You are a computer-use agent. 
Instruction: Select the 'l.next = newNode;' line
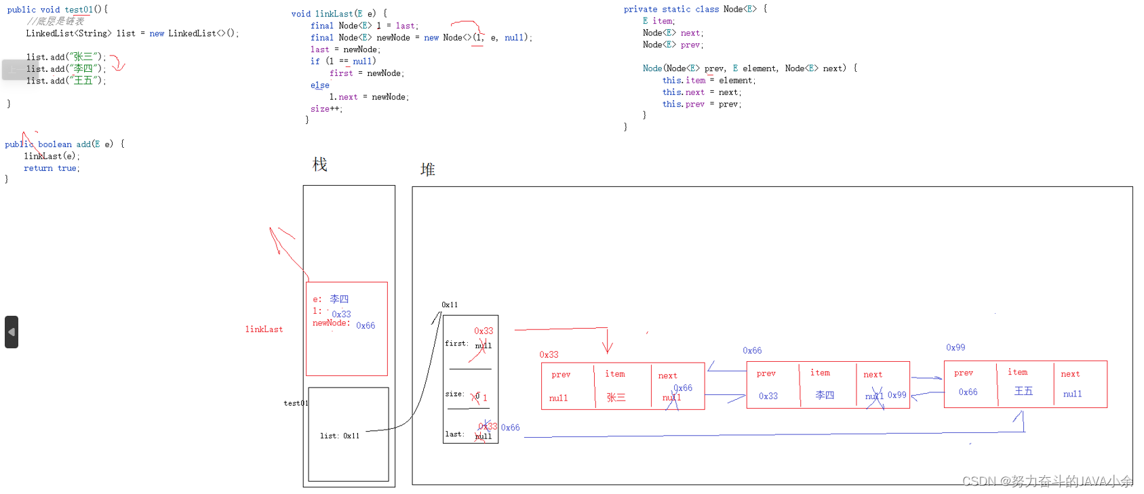pyautogui.click(x=369, y=97)
